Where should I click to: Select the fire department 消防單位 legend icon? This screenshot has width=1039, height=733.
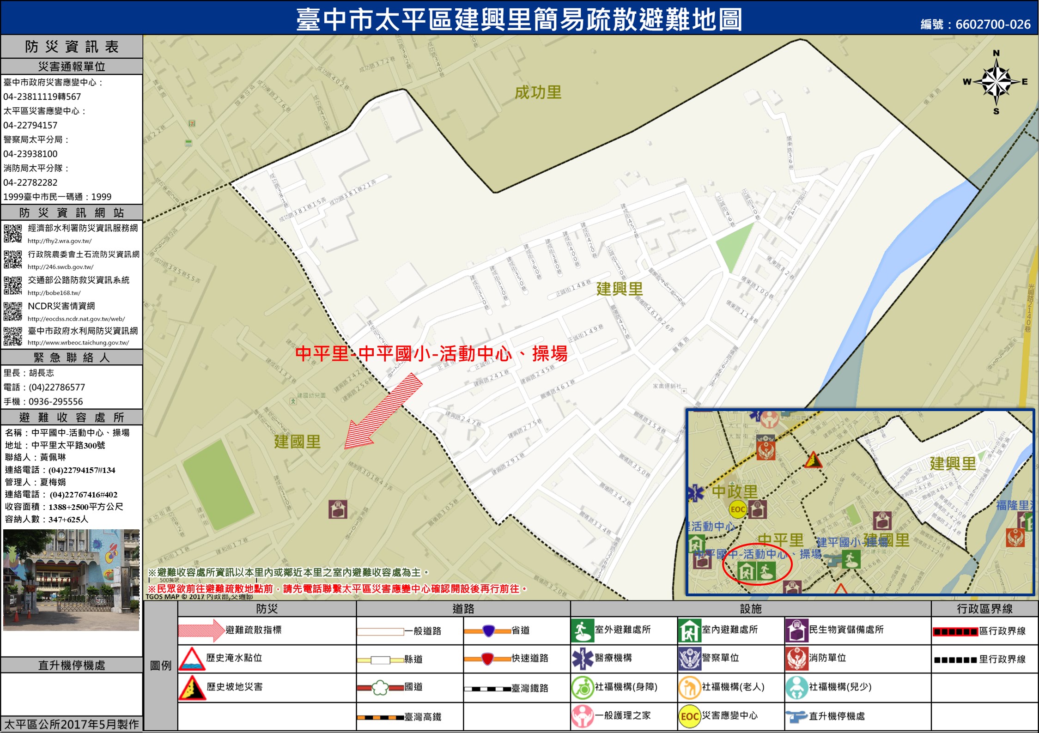point(796,658)
